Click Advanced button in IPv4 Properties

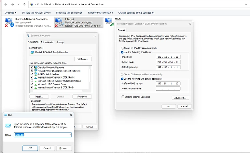click(x=180, y=98)
